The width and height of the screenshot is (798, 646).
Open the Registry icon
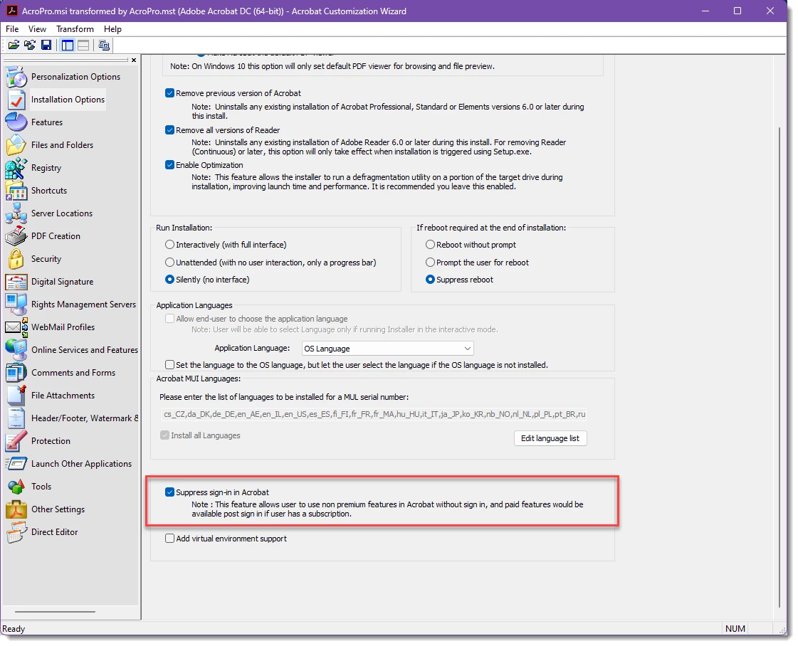16,168
